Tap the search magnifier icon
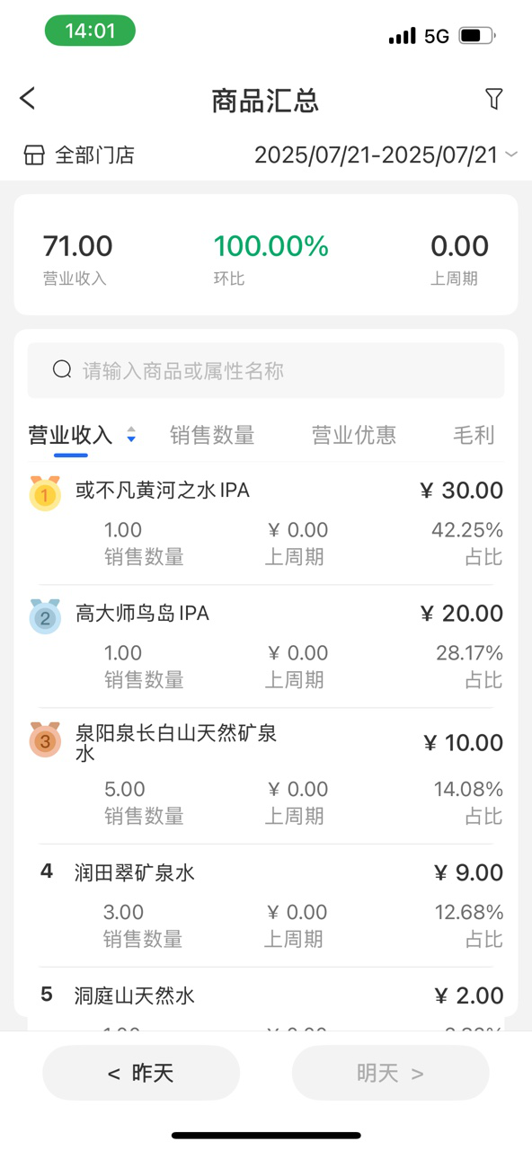532x1150 pixels. 62,369
